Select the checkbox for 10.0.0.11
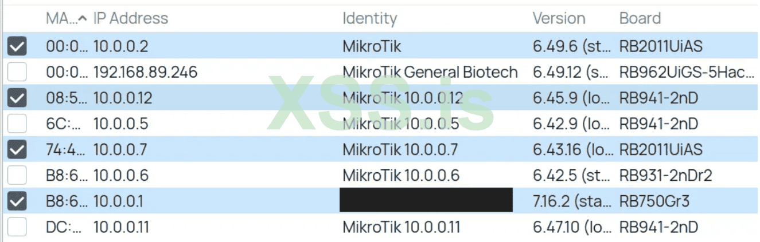The height and width of the screenshot is (242, 760). pyautogui.click(x=17, y=227)
